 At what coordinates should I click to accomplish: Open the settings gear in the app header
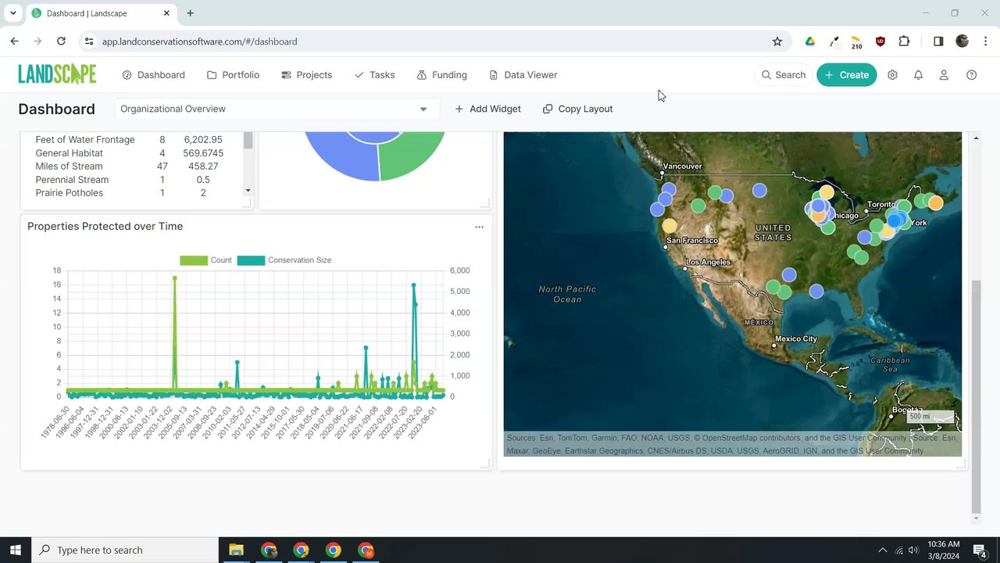[892, 75]
